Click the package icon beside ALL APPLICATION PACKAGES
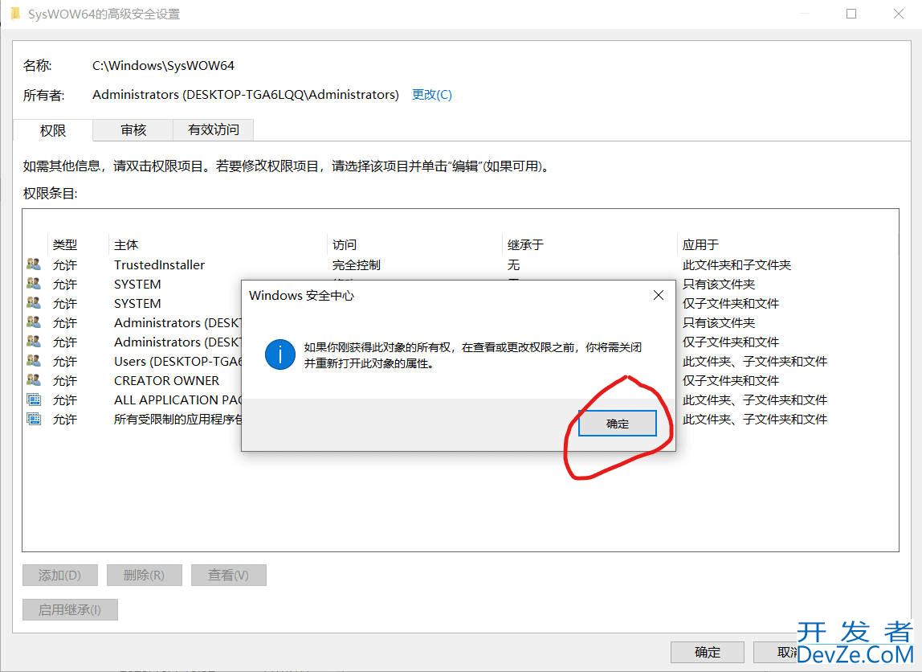This screenshot has height=672, width=922. point(34,400)
